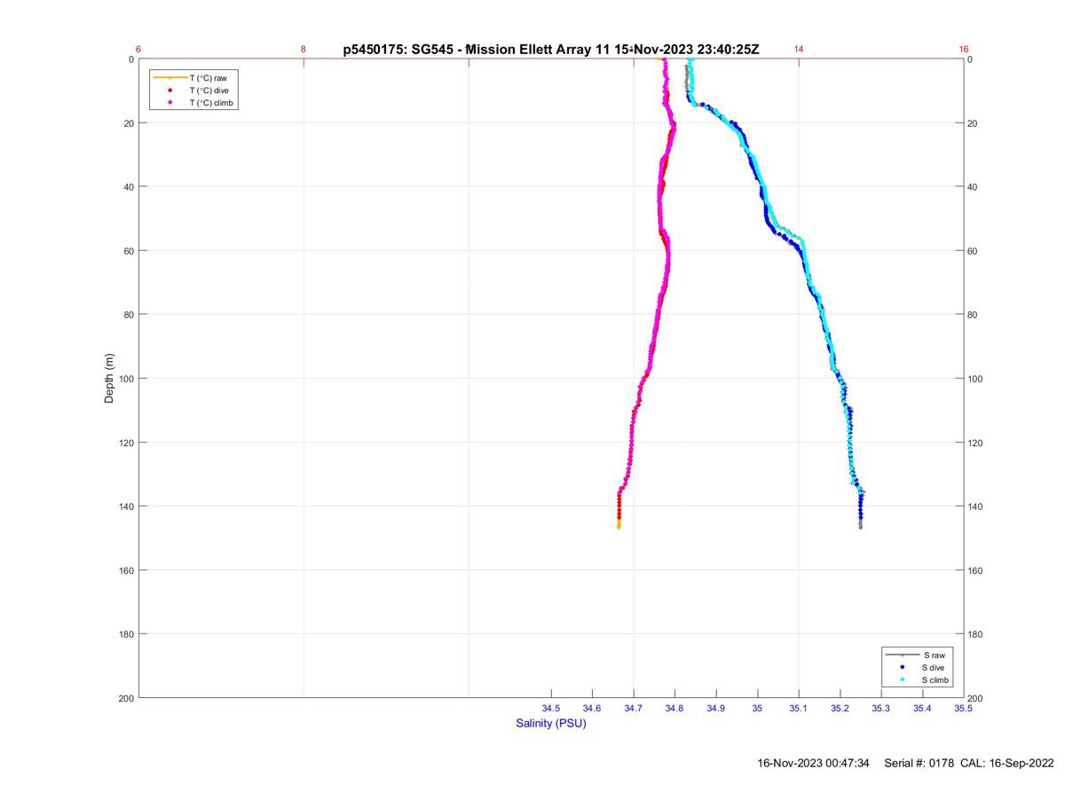Click the 200 tick on the right depth axis
1065x785 pixels.
point(976,698)
